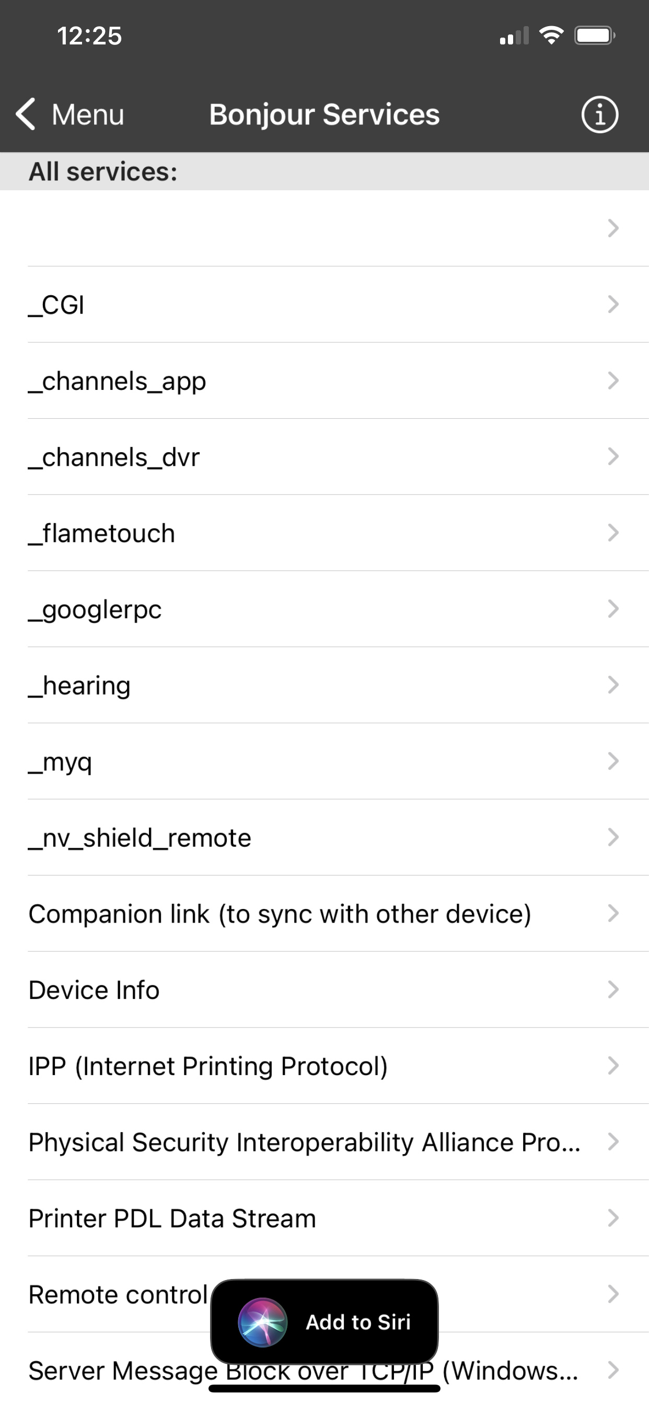
Task: Select the _myq service
Action: coord(61,762)
